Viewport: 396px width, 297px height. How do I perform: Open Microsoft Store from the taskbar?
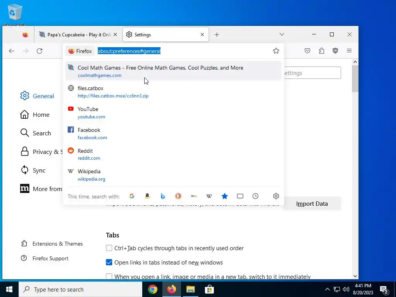[209, 289]
